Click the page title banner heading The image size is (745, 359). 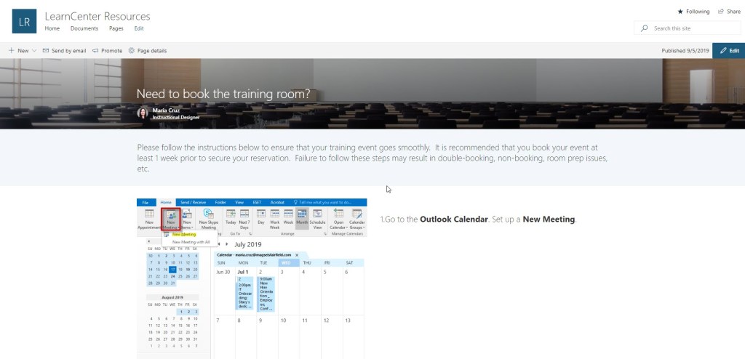pyautogui.click(x=223, y=93)
